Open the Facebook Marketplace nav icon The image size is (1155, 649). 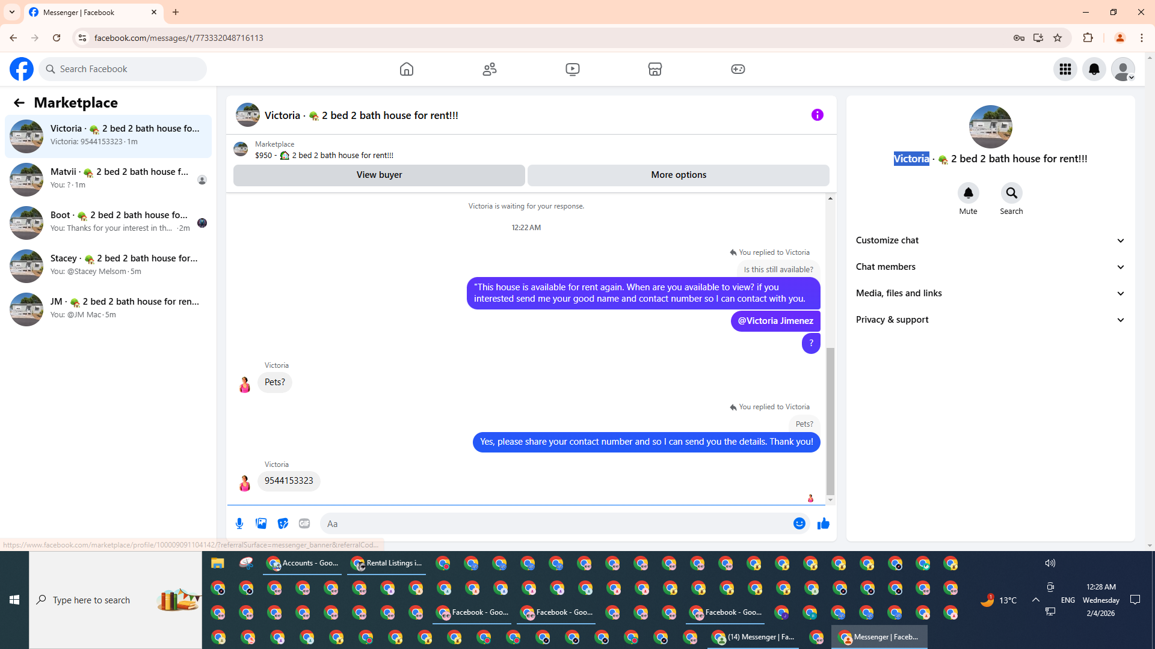point(654,69)
